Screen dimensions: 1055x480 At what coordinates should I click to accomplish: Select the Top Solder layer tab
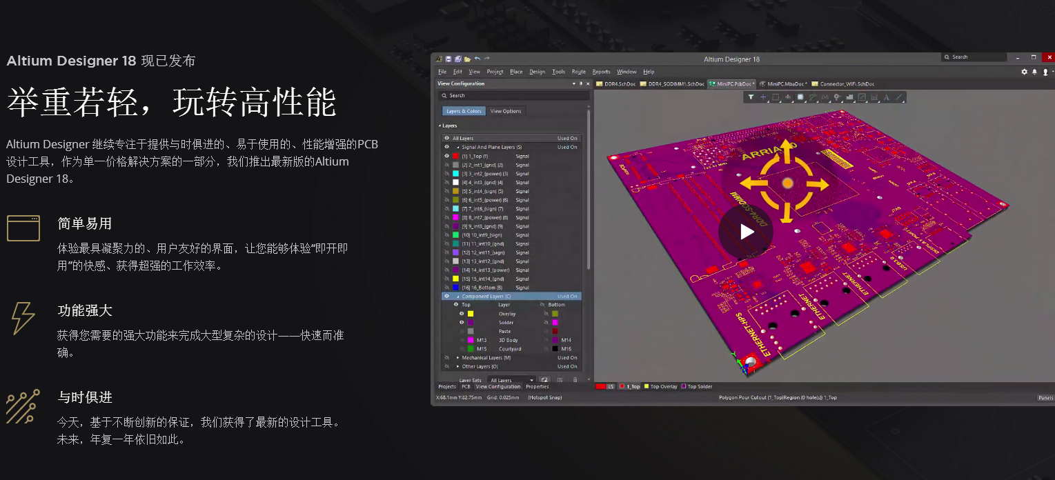[697, 387]
